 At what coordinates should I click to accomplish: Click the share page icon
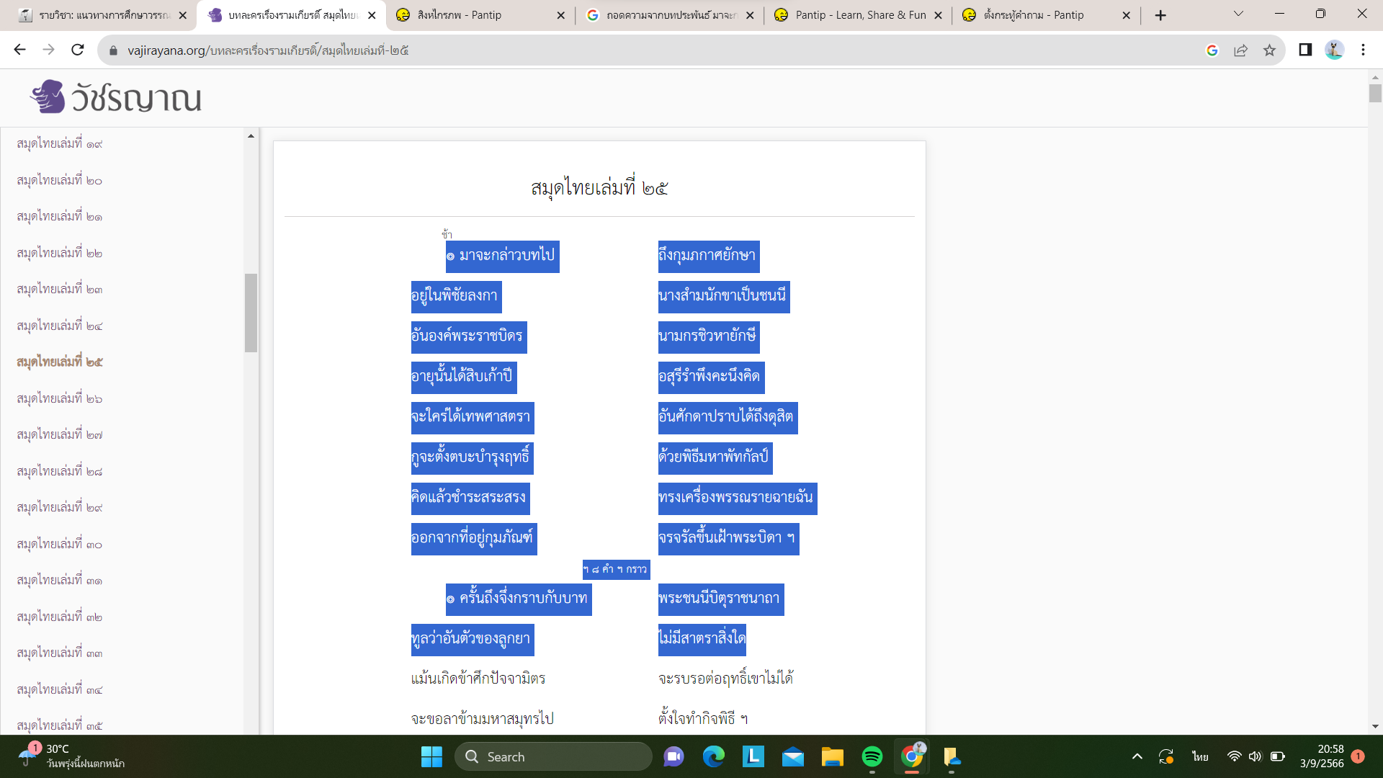[1240, 50]
